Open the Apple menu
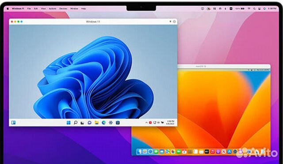This screenshot has height=164, width=283. [8, 8]
